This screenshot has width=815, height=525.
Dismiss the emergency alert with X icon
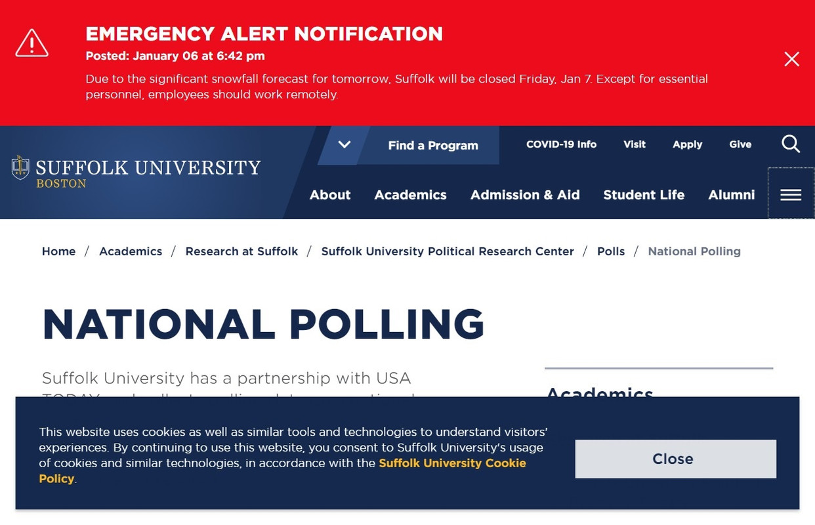[791, 60]
